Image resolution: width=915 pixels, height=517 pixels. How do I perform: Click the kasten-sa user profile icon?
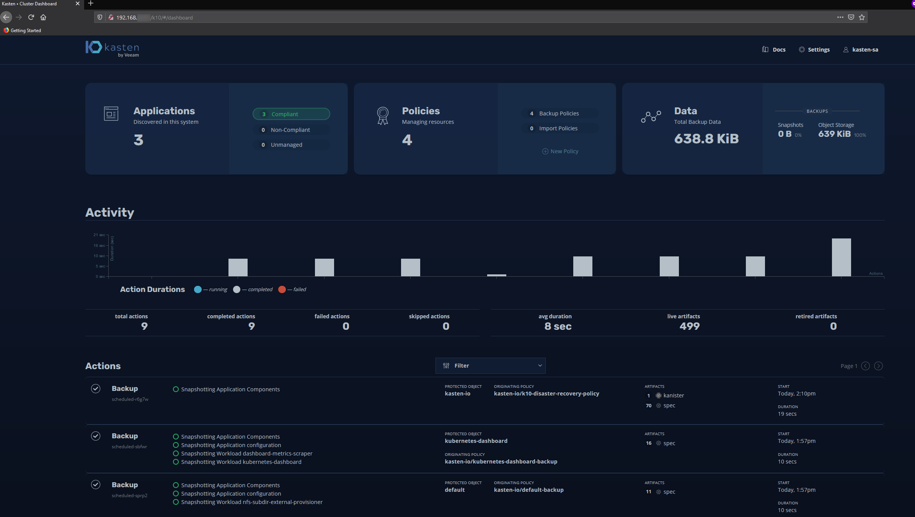point(846,50)
